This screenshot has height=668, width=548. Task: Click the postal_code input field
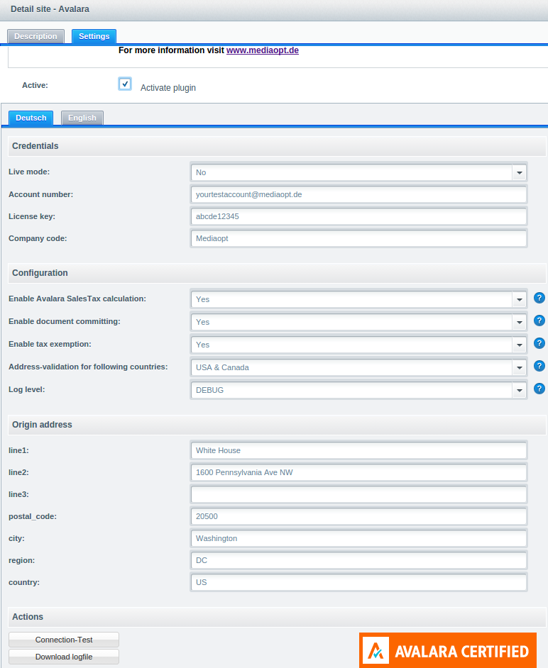tap(358, 516)
